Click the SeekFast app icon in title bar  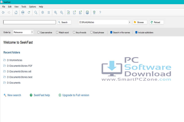[2, 2]
